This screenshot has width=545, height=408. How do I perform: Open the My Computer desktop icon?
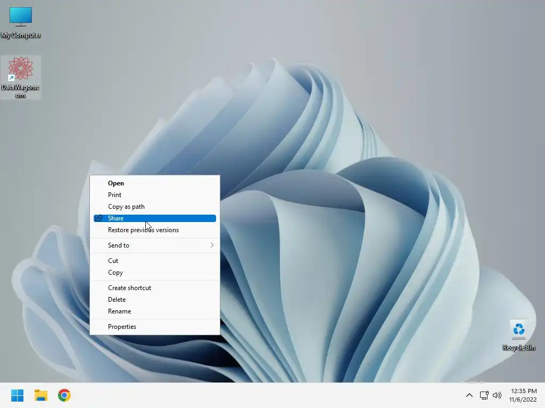(x=21, y=22)
